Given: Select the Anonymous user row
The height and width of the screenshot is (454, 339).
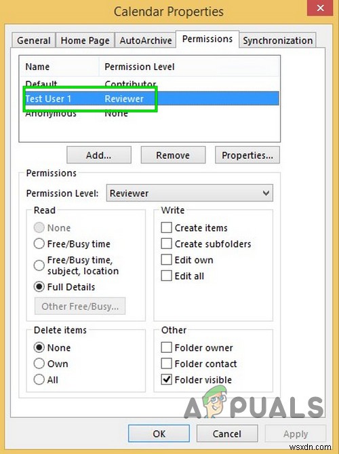Looking at the screenshot, I should point(150,113).
